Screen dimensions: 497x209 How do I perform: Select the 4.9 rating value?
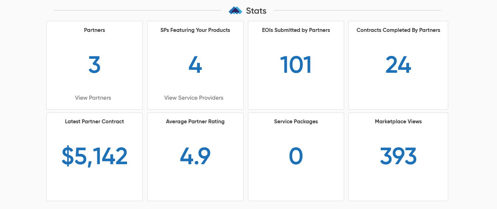pyautogui.click(x=195, y=157)
